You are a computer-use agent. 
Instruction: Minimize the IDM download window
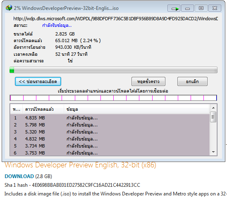click(187, 8)
